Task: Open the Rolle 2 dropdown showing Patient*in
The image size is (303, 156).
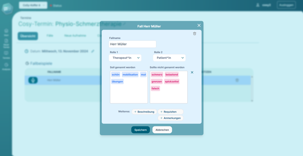Action: [169, 58]
